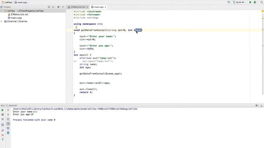Click the down-arrow stack trace icon in Run panel
Image resolution: width=264 pixels, height=148 pixels.
click(x=8, y=115)
